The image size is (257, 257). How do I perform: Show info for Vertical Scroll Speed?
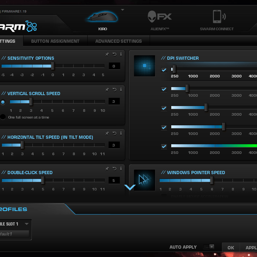tap(121, 90)
